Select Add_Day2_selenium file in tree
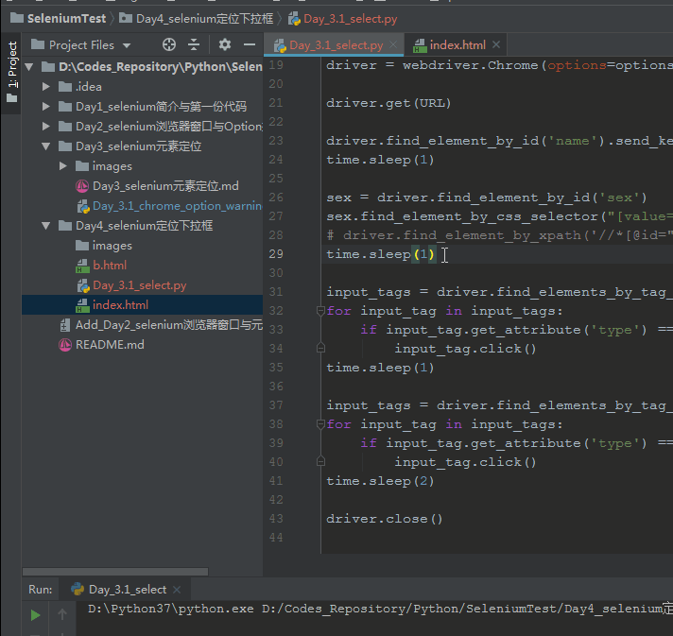This screenshot has height=636, width=673. [168, 325]
